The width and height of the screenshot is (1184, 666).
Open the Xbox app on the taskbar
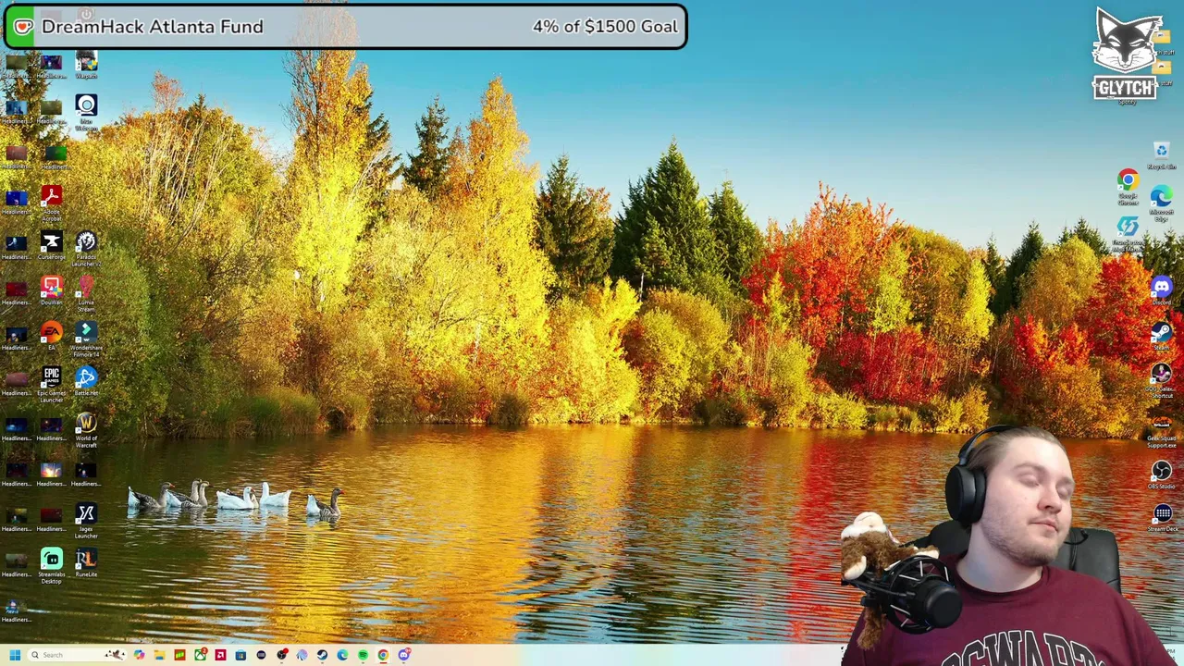[201, 655]
